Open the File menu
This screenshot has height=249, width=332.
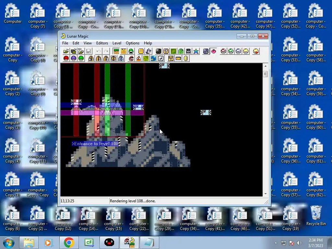pyautogui.click(x=65, y=43)
